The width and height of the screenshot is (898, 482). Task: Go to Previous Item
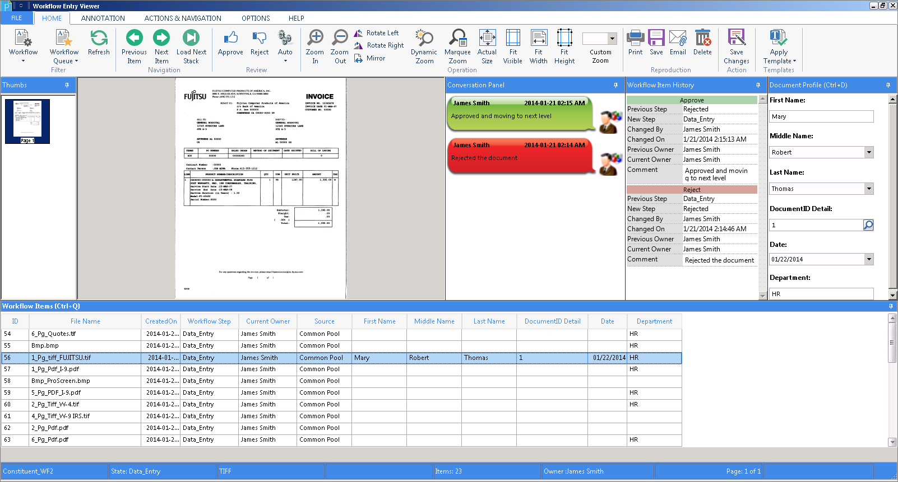134,46
